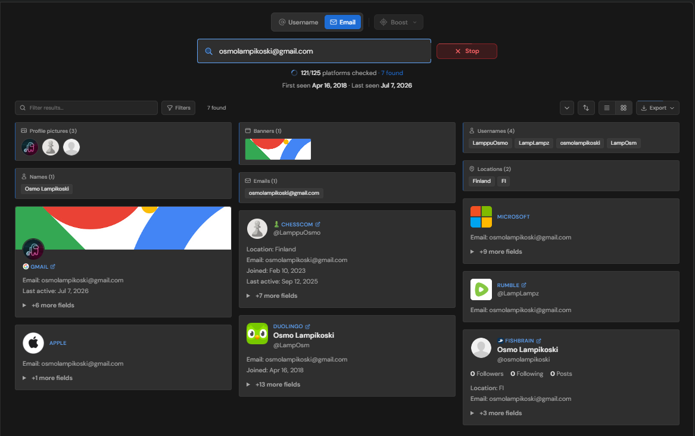Click the Finland location chip
The height and width of the screenshot is (436, 695).
(x=481, y=181)
